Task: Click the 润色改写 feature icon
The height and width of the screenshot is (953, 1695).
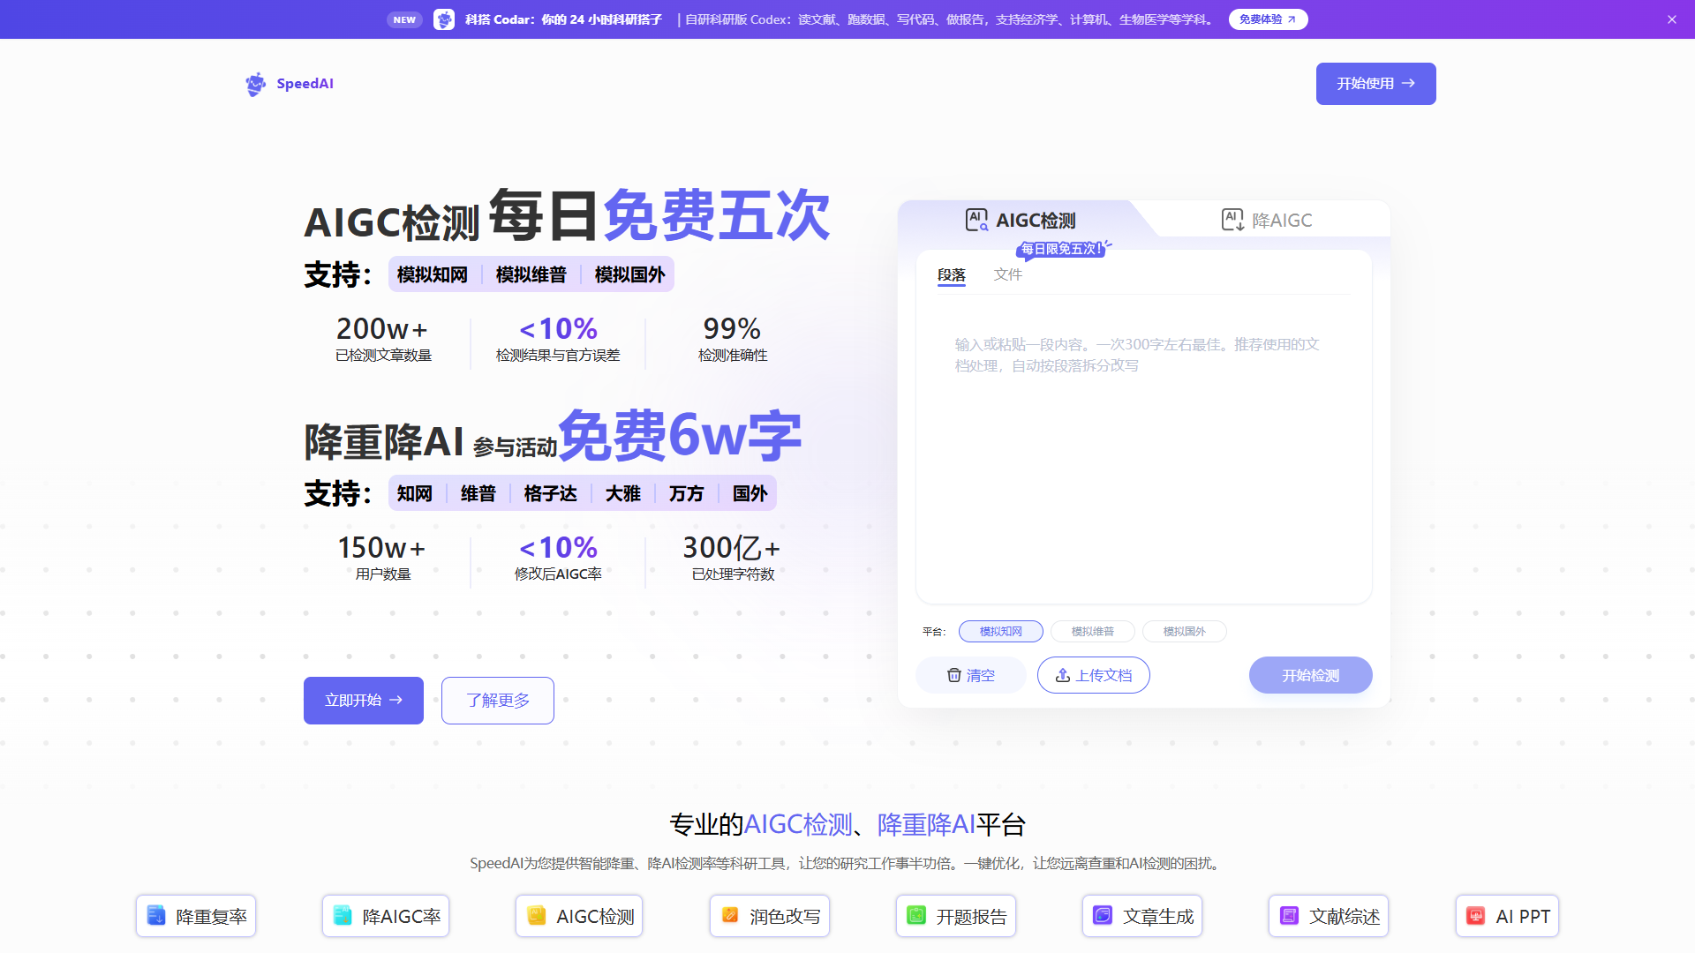Action: click(x=730, y=915)
